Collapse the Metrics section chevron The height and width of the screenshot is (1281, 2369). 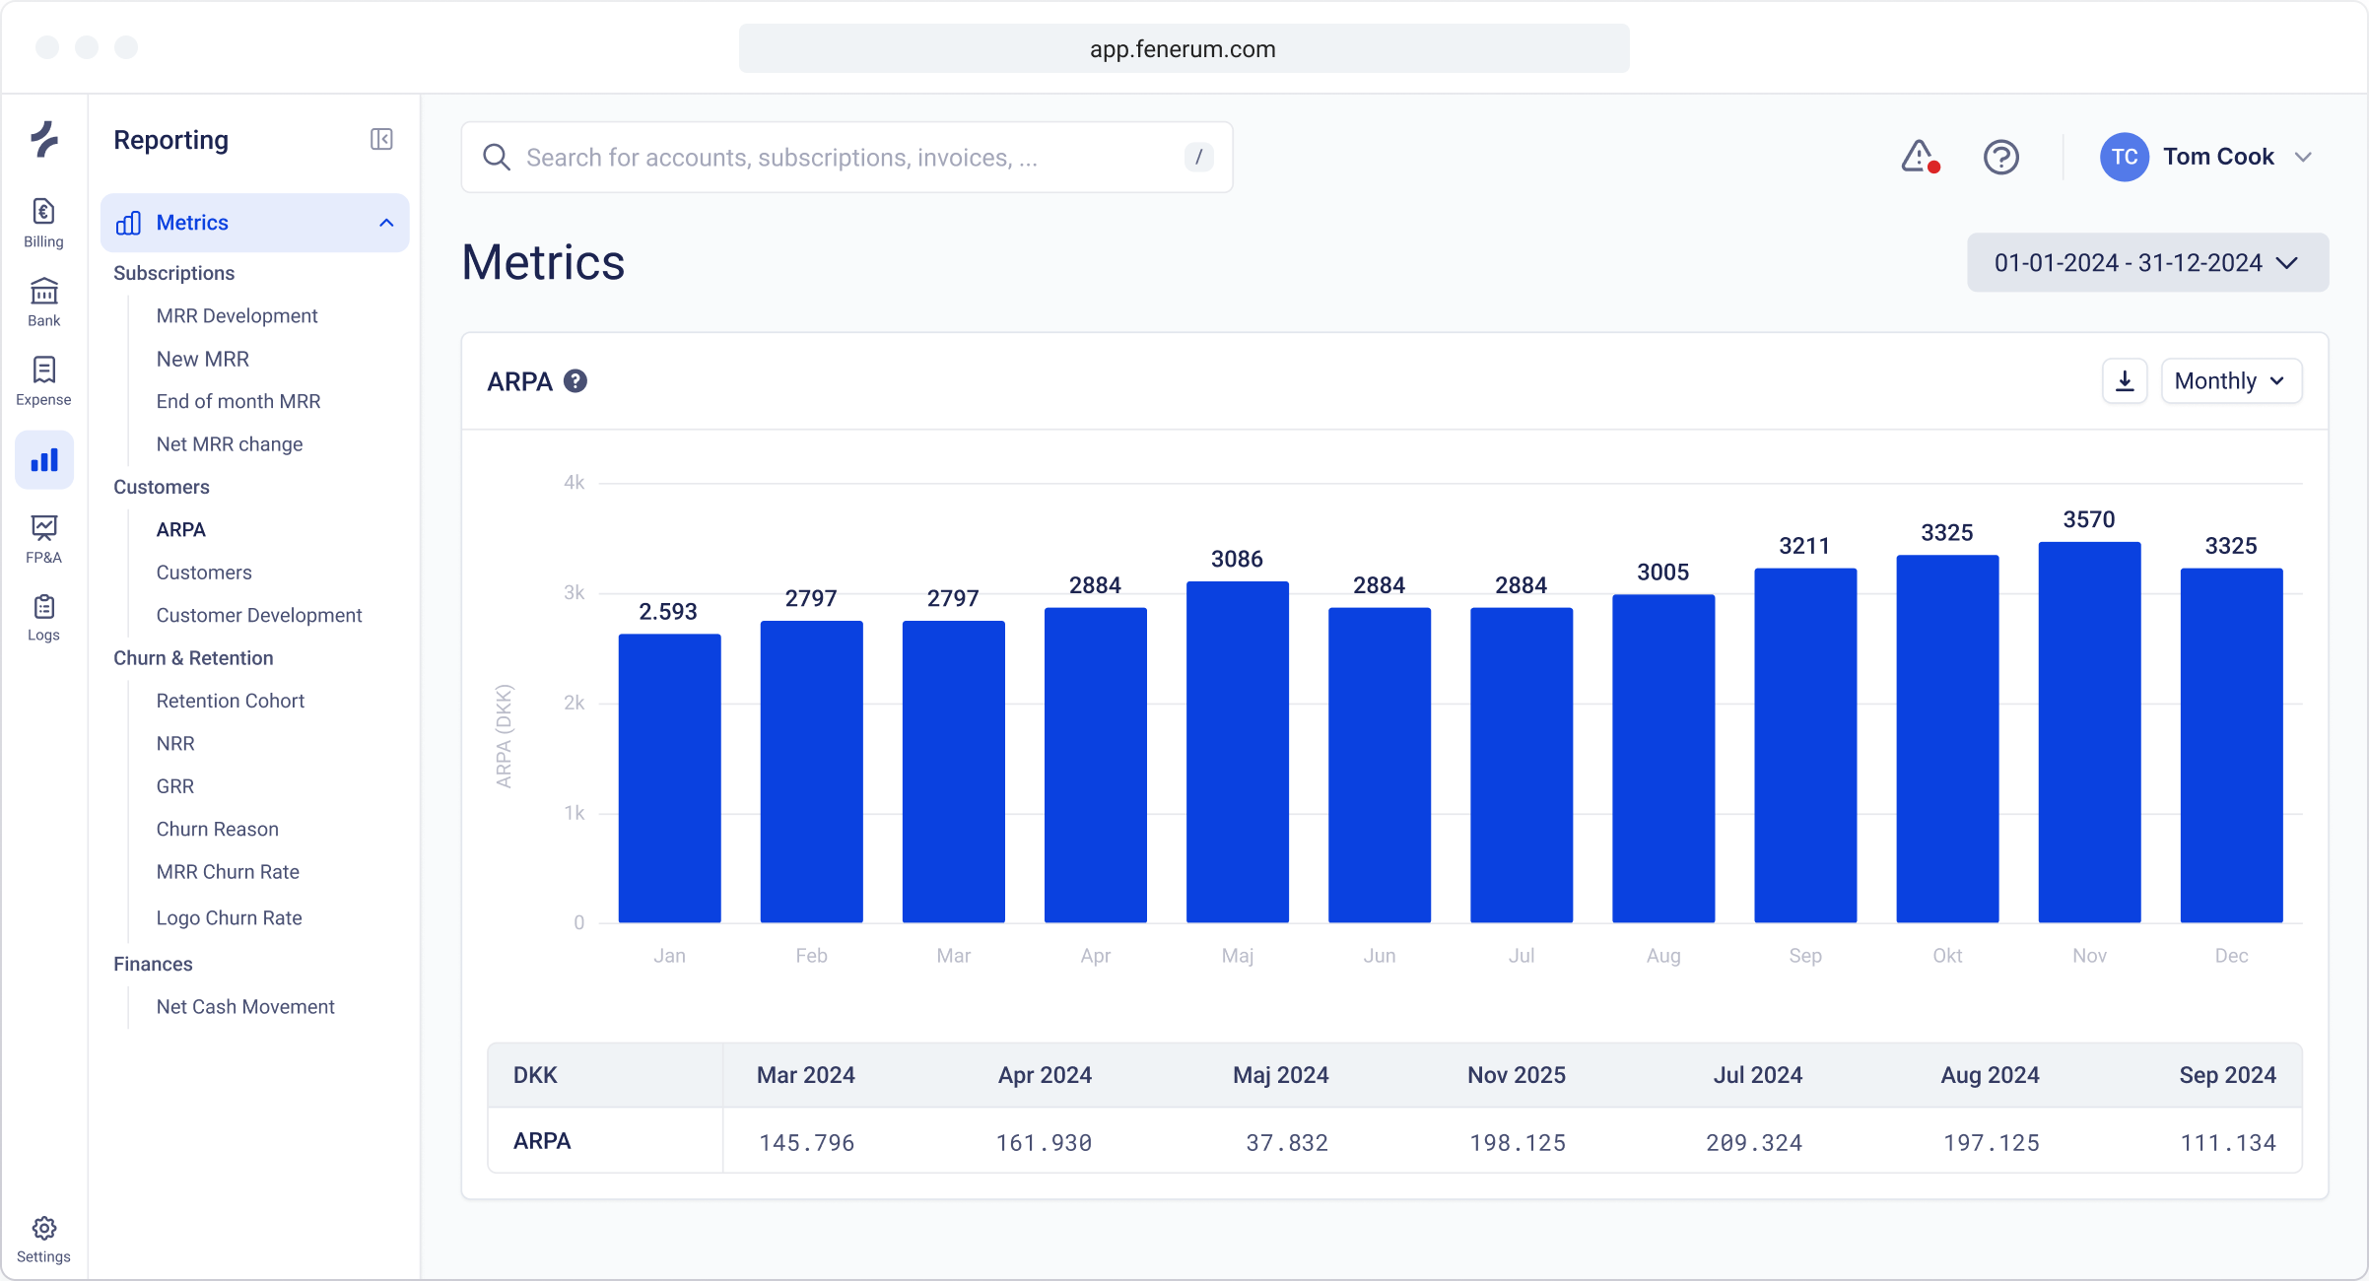point(384,223)
